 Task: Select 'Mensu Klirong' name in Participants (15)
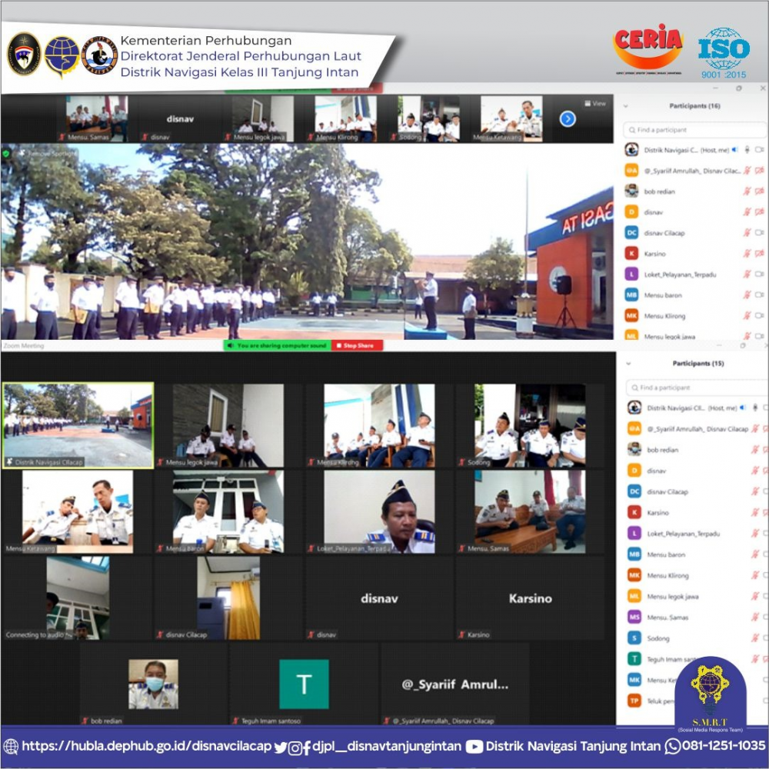[x=667, y=575]
